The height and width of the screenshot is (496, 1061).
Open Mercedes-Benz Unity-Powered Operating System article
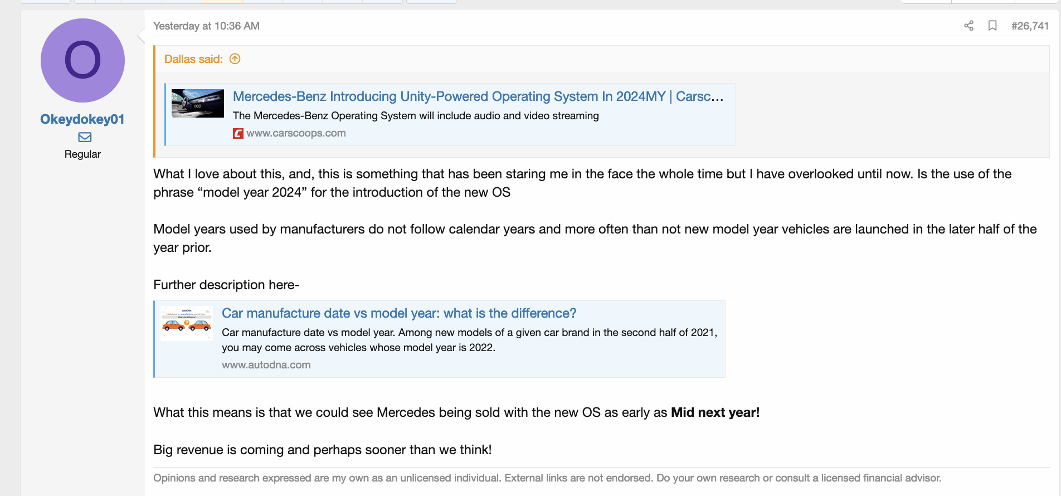coord(478,96)
